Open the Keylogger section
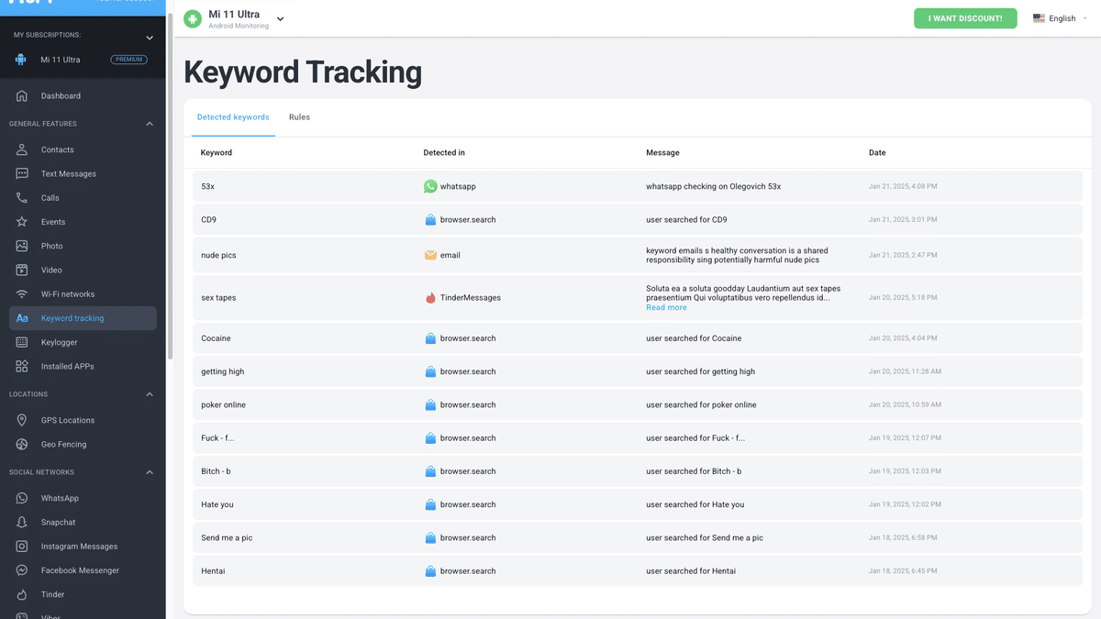The width and height of the screenshot is (1101, 619). point(57,342)
